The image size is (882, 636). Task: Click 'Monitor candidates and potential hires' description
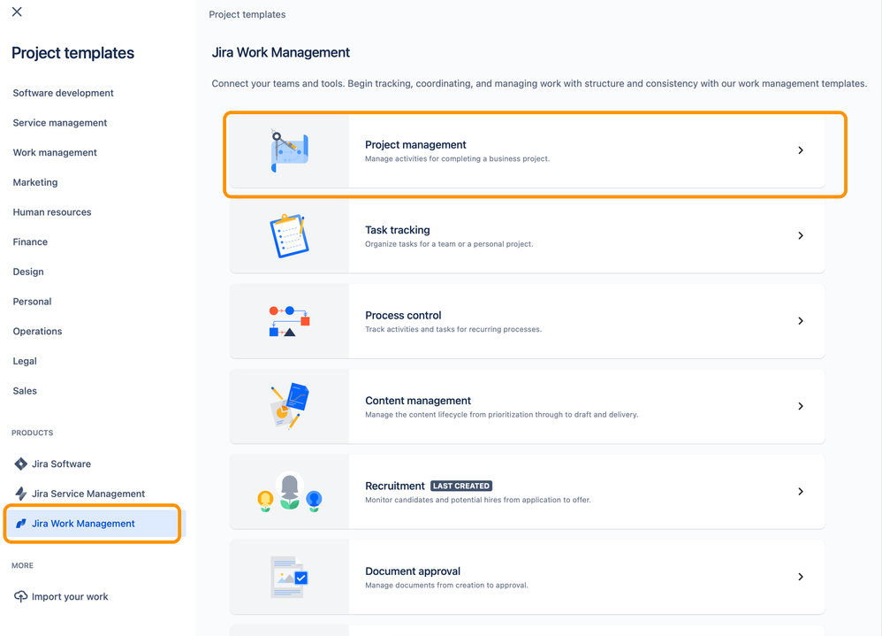point(478,500)
